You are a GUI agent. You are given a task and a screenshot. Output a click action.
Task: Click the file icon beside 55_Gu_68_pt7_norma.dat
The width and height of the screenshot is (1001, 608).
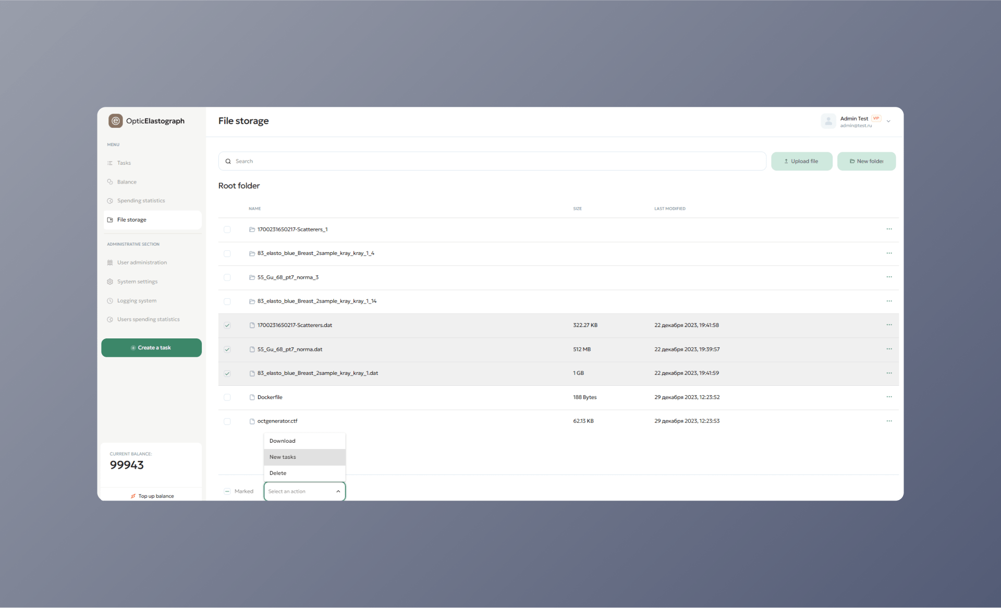pos(252,349)
